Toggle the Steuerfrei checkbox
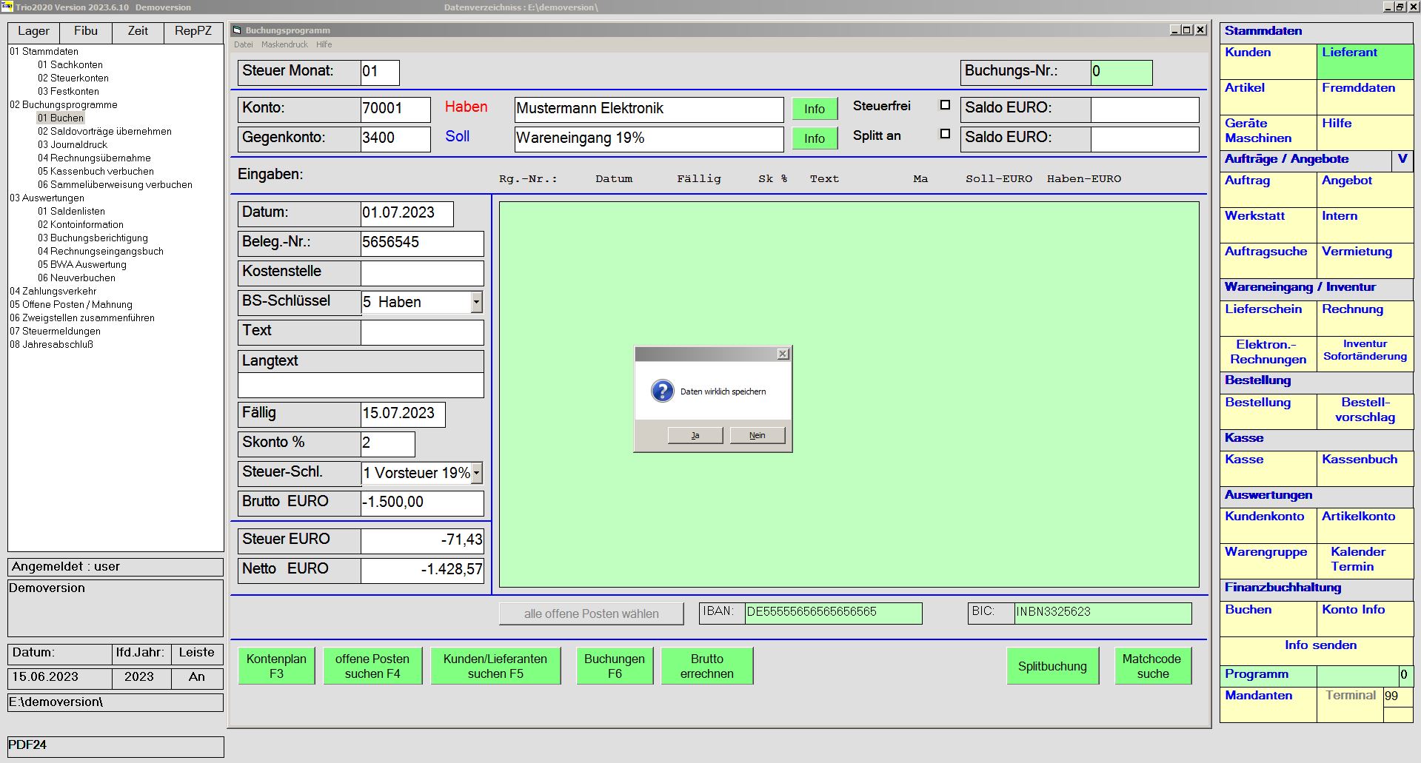1421x763 pixels. pos(945,105)
